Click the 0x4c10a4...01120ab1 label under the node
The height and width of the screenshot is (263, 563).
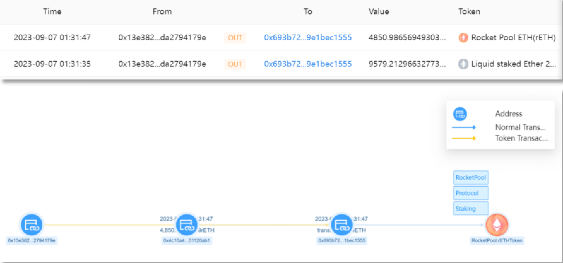[x=187, y=241]
